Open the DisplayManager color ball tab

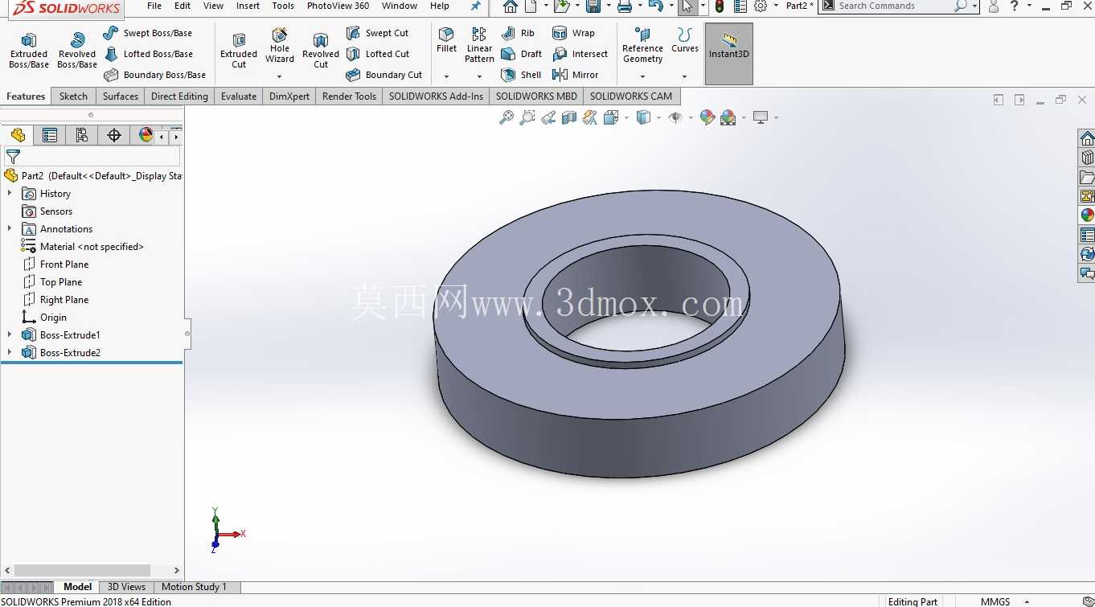pyautogui.click(x=146, y=135)
